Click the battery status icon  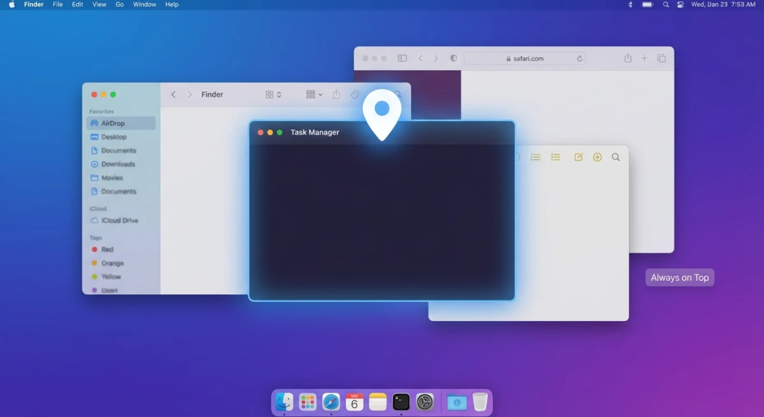coord(647,4)
